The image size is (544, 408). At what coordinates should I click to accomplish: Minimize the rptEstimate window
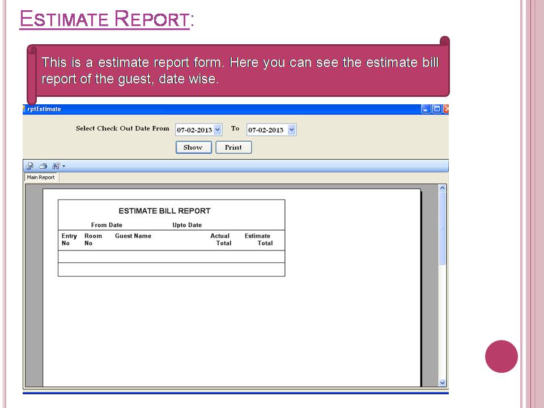point(426,109)
